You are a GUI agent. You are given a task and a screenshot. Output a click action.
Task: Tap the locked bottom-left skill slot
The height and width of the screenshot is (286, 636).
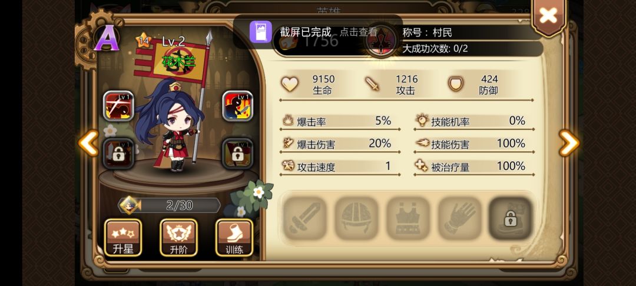(x=118, y=154)
